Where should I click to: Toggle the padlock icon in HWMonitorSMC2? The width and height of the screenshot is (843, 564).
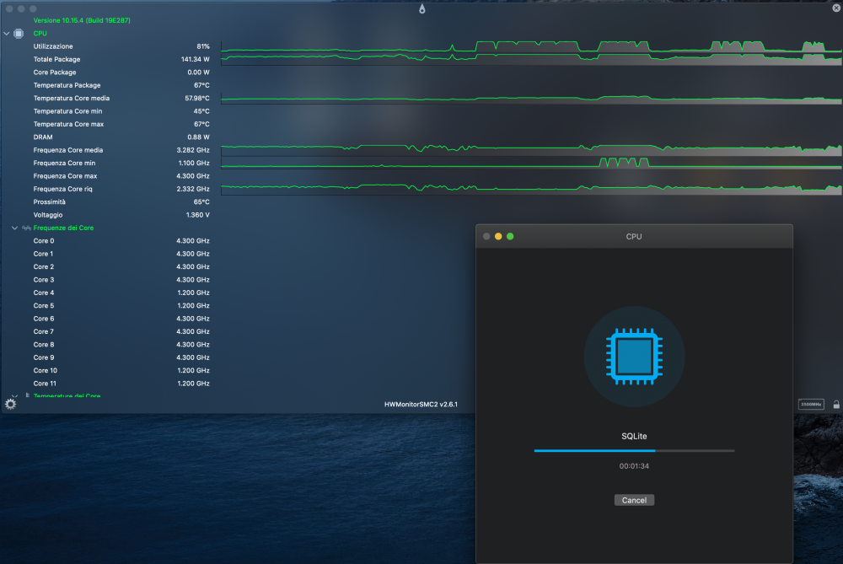click(836, 405)
